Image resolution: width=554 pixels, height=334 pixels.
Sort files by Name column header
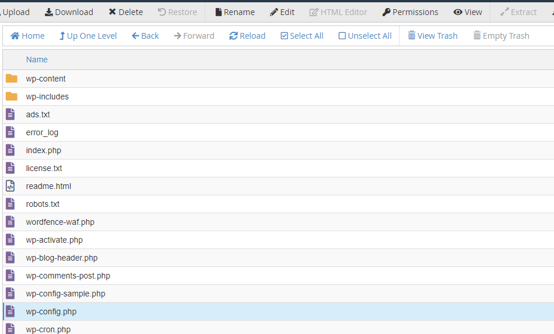pos(37,60)
